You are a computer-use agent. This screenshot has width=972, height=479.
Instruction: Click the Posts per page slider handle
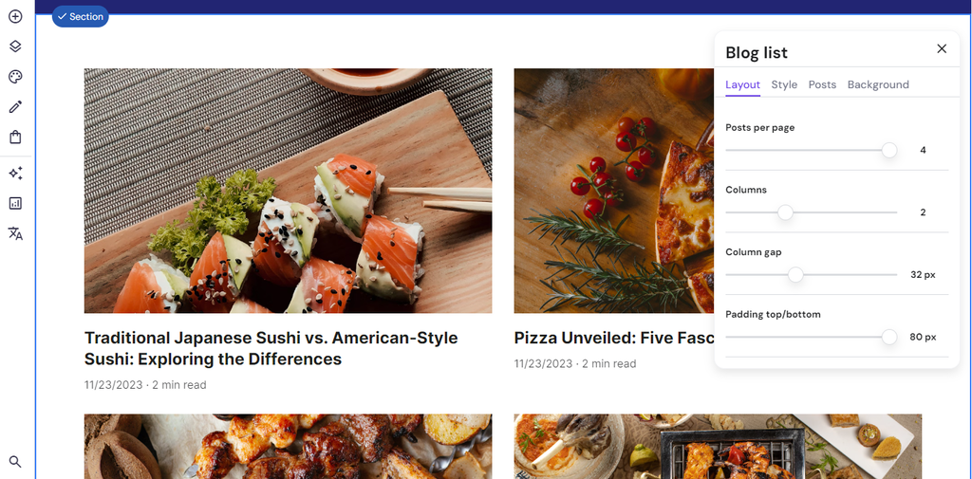(x=888, y=150)
